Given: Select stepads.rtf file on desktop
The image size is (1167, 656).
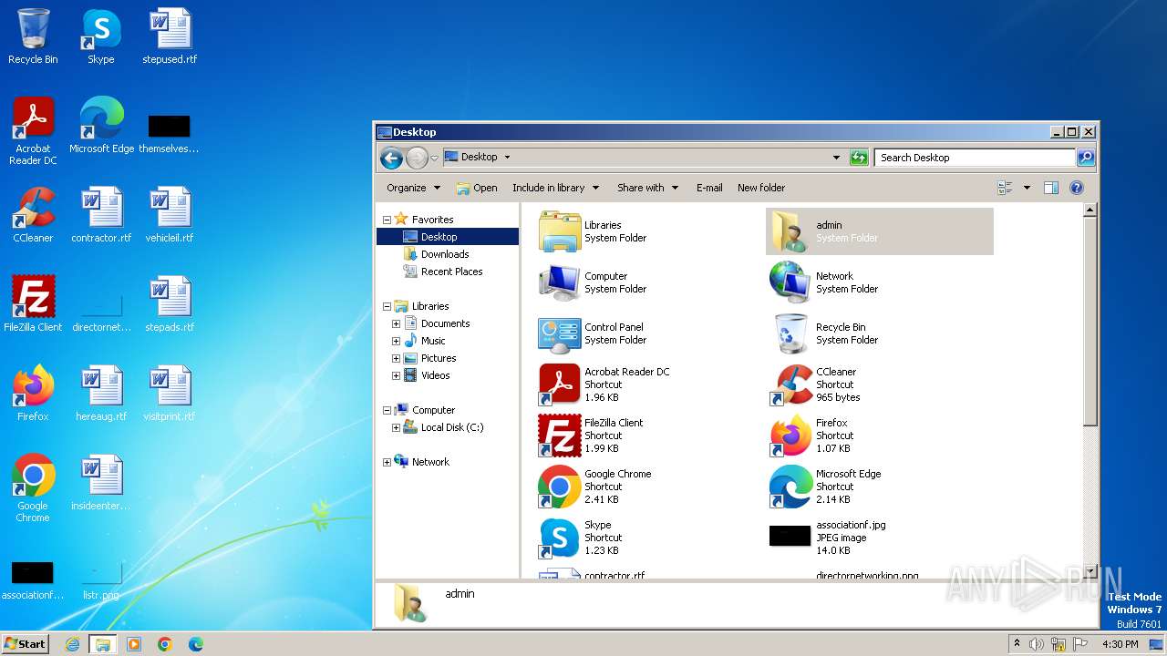Looking at the screenshot, I should click(170, 304).
